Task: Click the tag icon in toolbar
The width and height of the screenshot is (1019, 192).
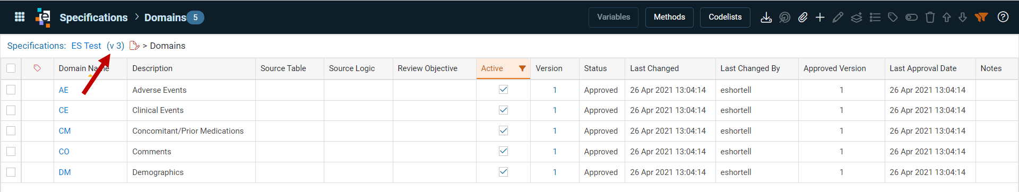Action: (893, 18)
